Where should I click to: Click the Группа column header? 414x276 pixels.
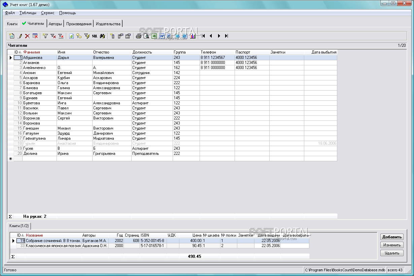click(x=179, y=52)
